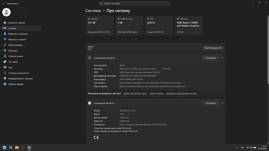The height and width of the screenshot is (151, 269).
Task: Go back using the arrow icon
Action: [3, 3]
